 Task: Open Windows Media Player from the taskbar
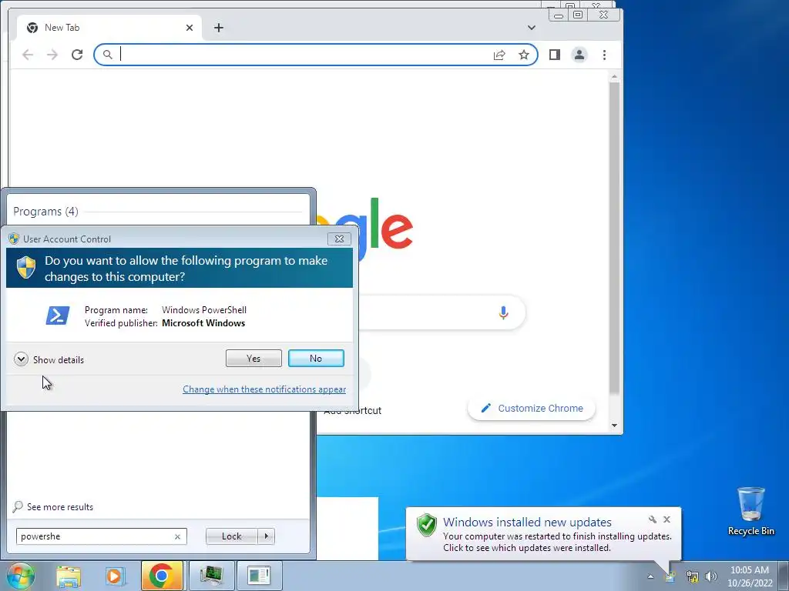point(114,576)
